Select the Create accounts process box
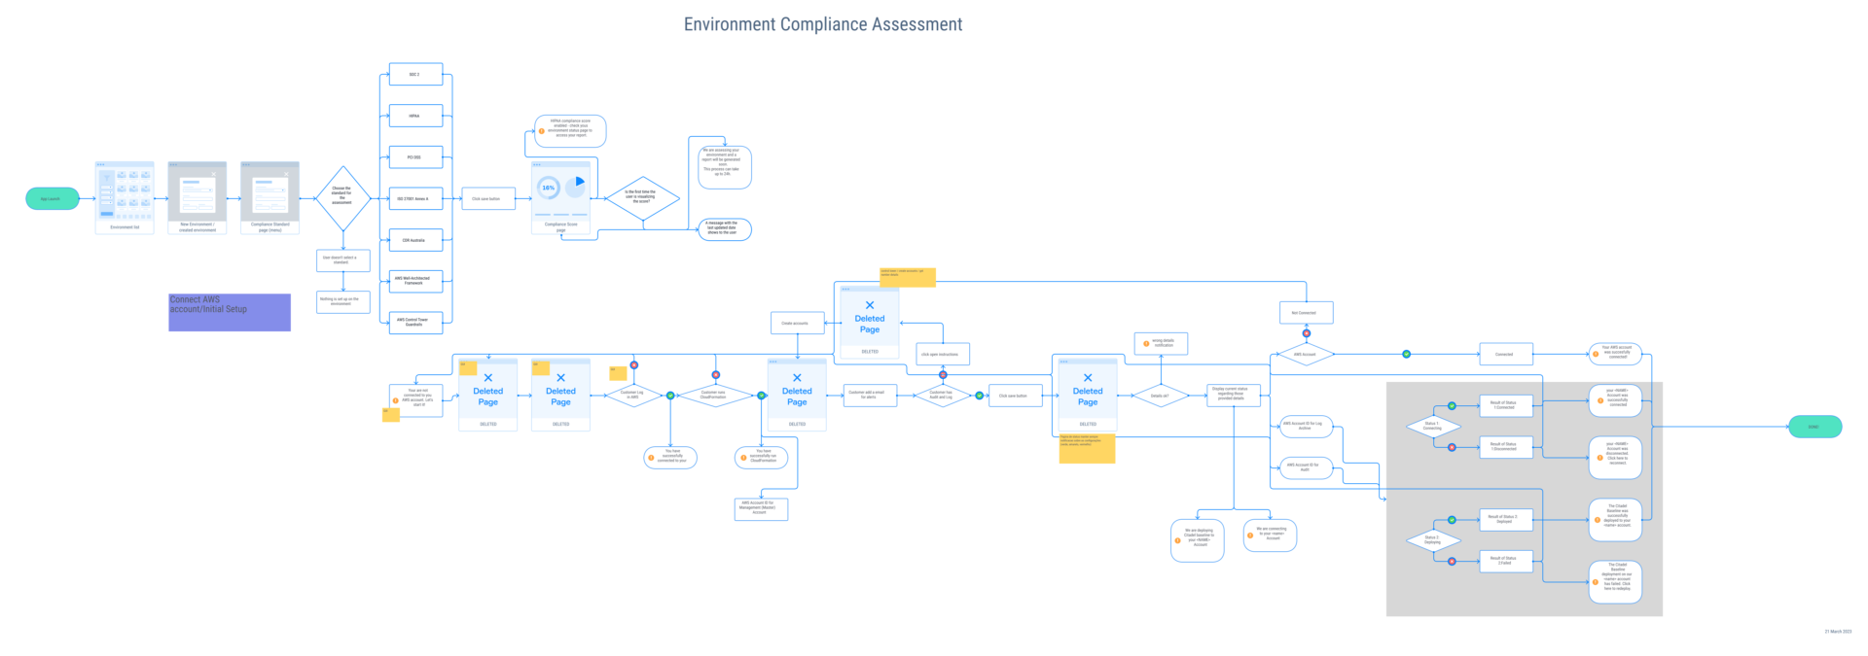Screen dimensions: 1868x656 [797, 323]
